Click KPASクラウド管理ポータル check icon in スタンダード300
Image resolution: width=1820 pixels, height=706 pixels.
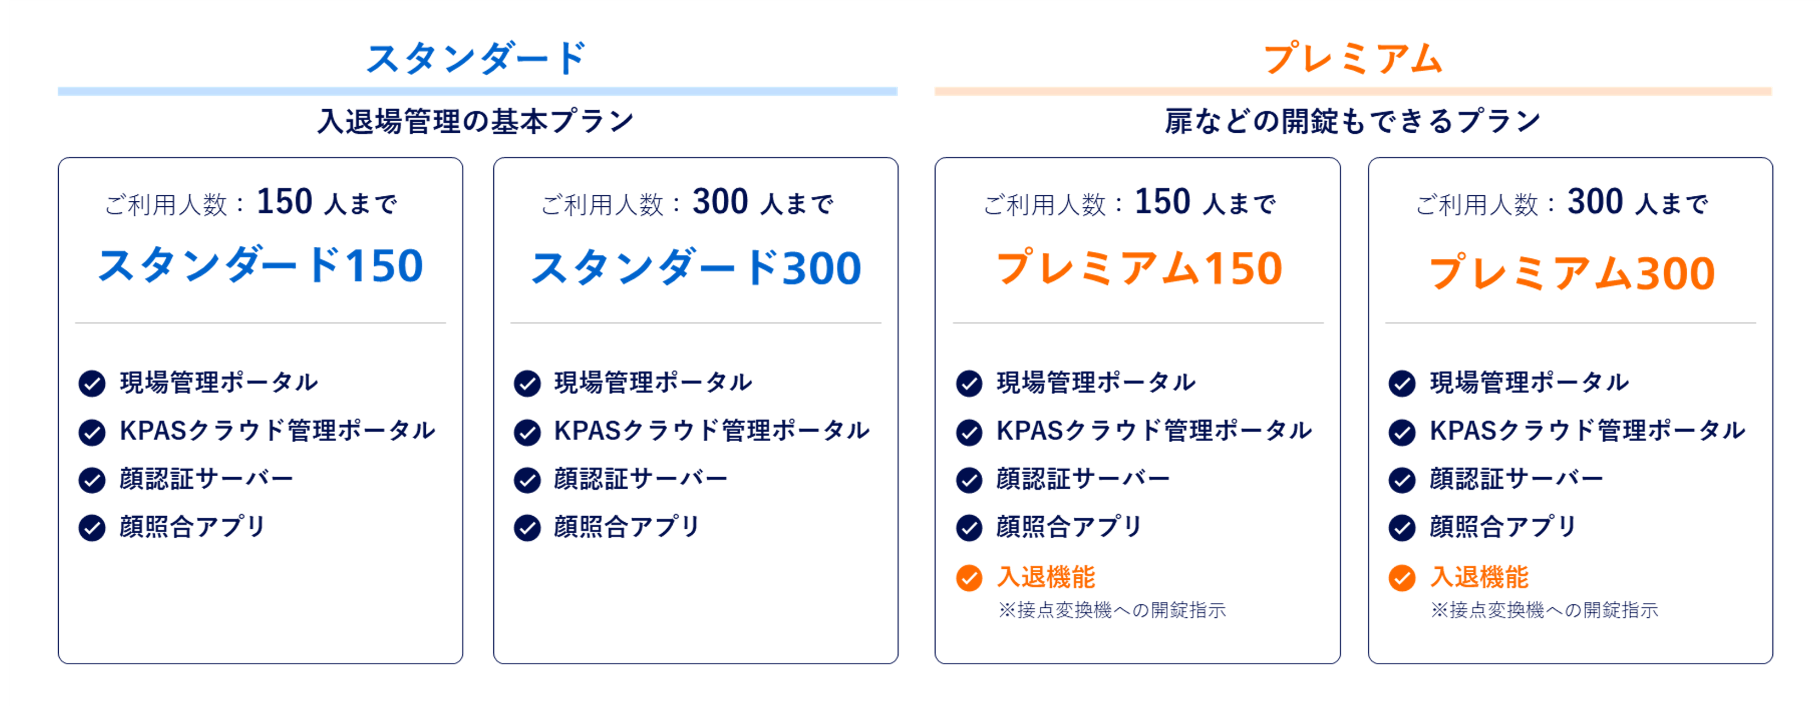(x=527, y=432)
